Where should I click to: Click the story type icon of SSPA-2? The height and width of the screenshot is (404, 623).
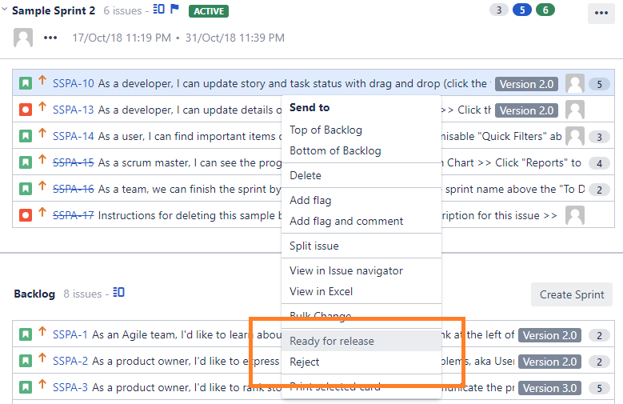(x=26, y=361)
